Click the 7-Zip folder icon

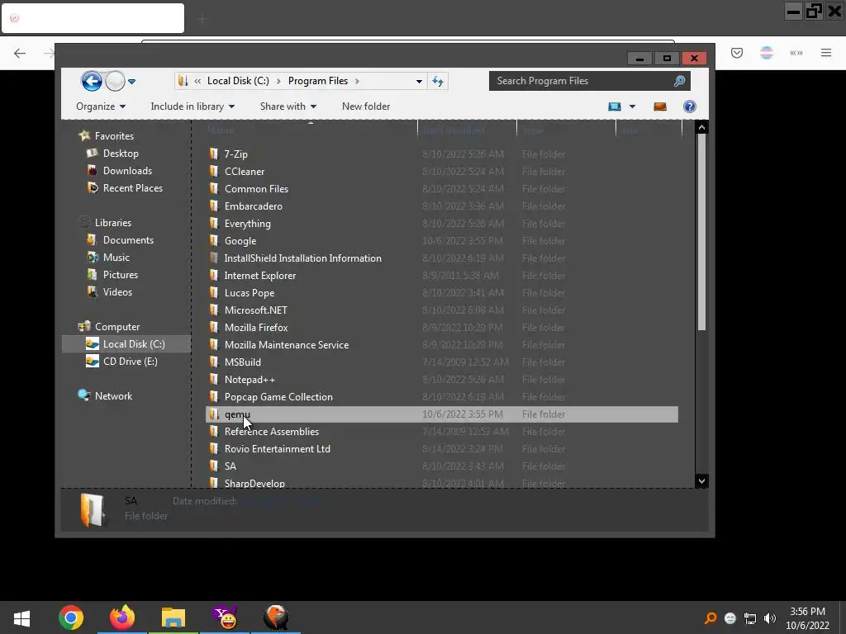[x=214, y=154]
